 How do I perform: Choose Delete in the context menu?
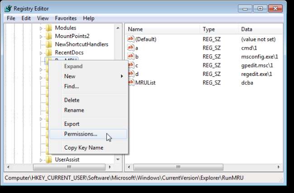click(88, 100)
